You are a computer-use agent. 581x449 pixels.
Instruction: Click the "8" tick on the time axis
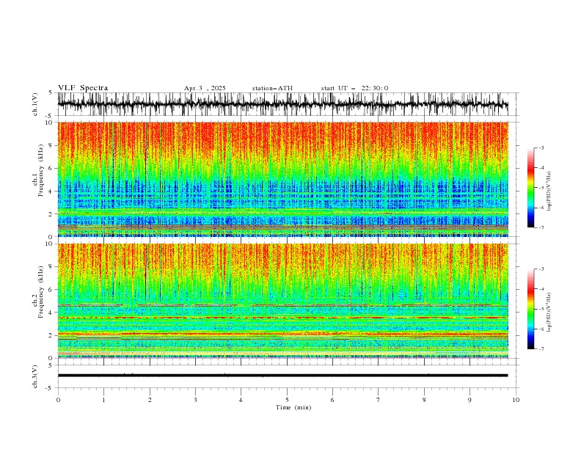tap(424, 400)
